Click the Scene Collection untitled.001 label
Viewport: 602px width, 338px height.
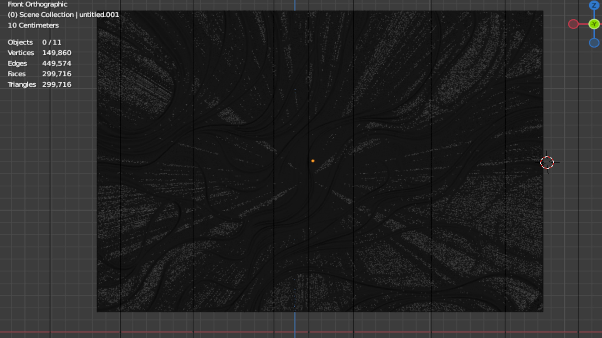63,15
